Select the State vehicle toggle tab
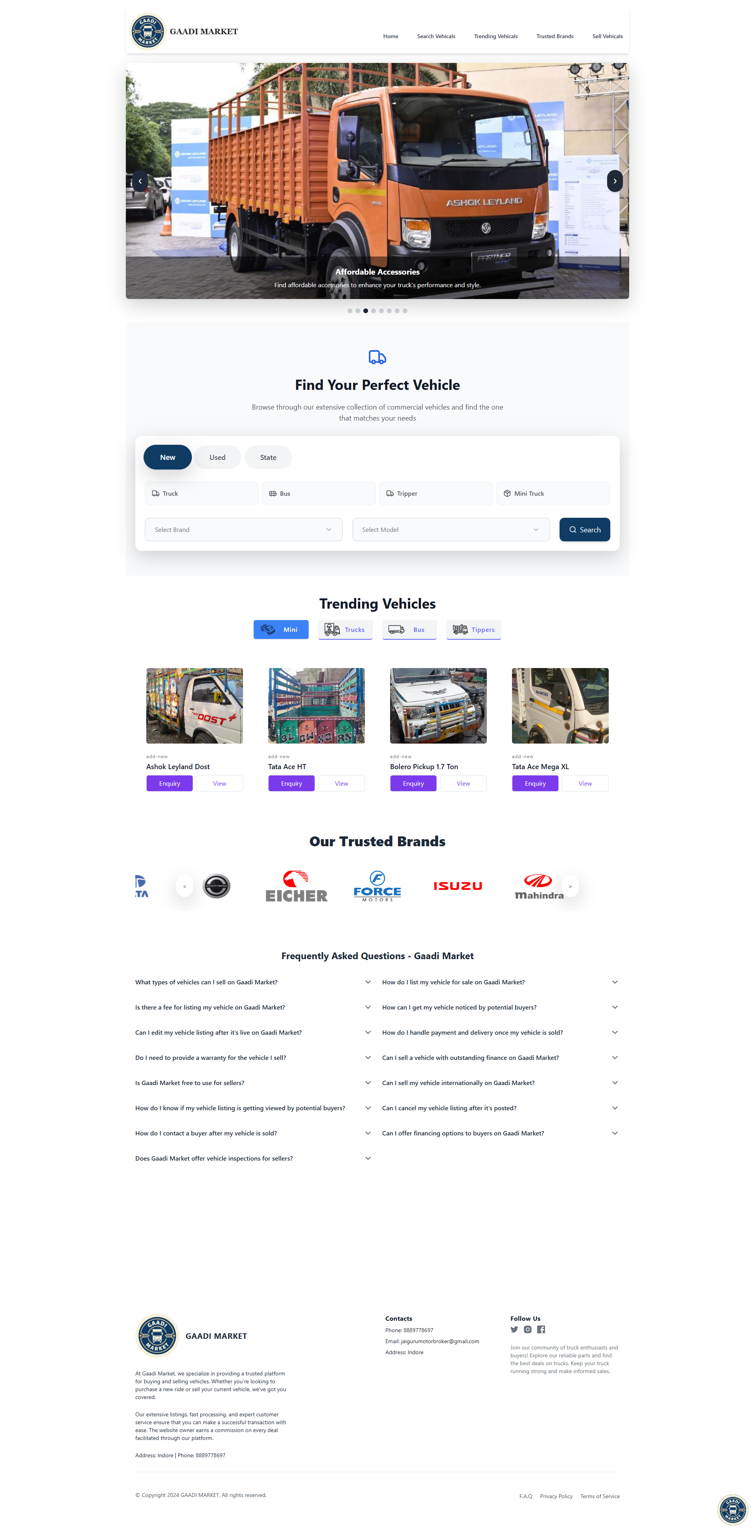Image resolution: width=755 pixels, height=1532 pixels. pyautogui.click(x=268, y=456)
